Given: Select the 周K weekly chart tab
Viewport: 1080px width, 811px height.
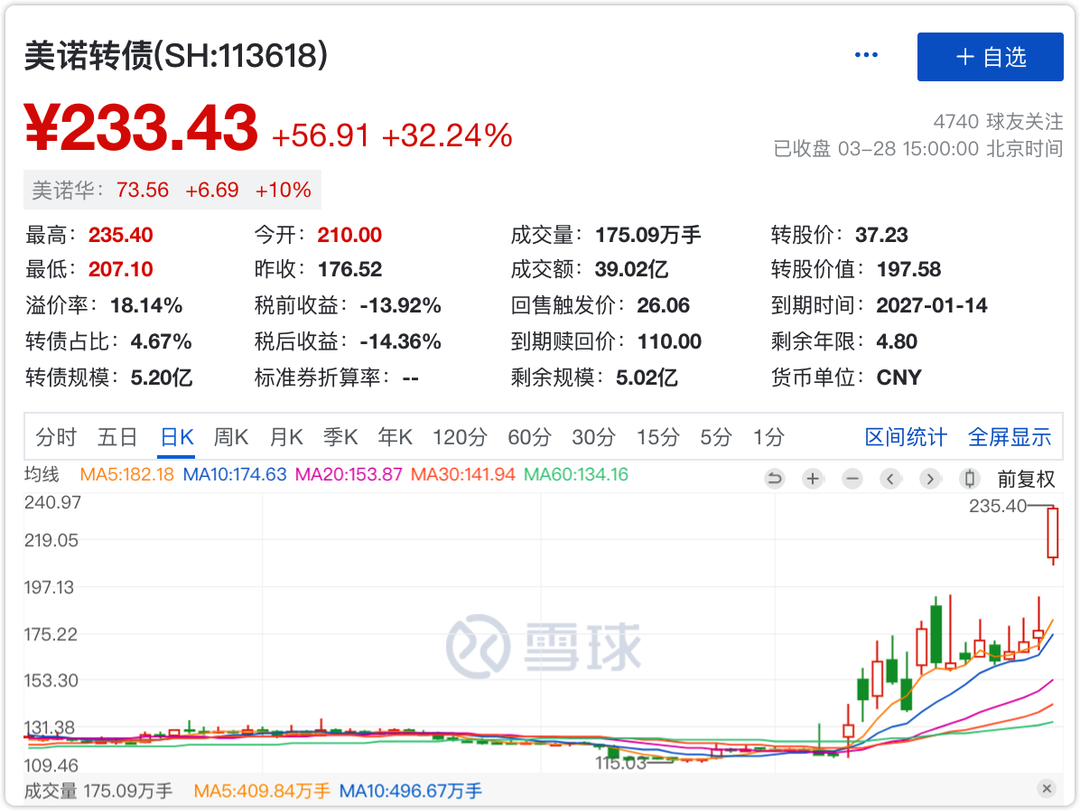Looking at the screenshot, I should click(x=230, y=438).
